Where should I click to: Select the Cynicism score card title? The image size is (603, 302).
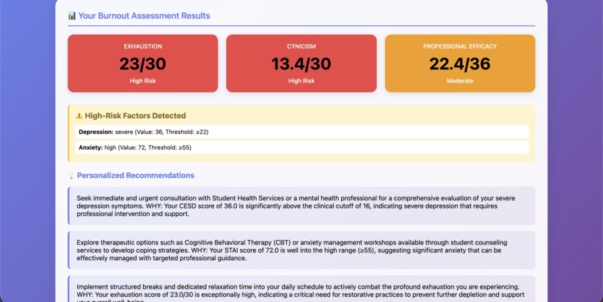pos(301,46)
